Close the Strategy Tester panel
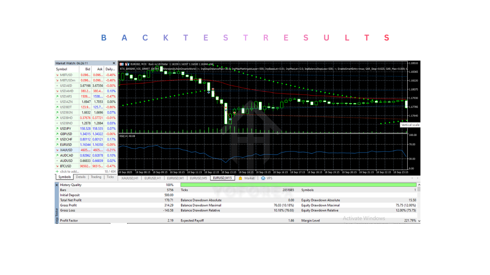The width and height of the screenshot is (490, 275). click(x=57, y=185)
